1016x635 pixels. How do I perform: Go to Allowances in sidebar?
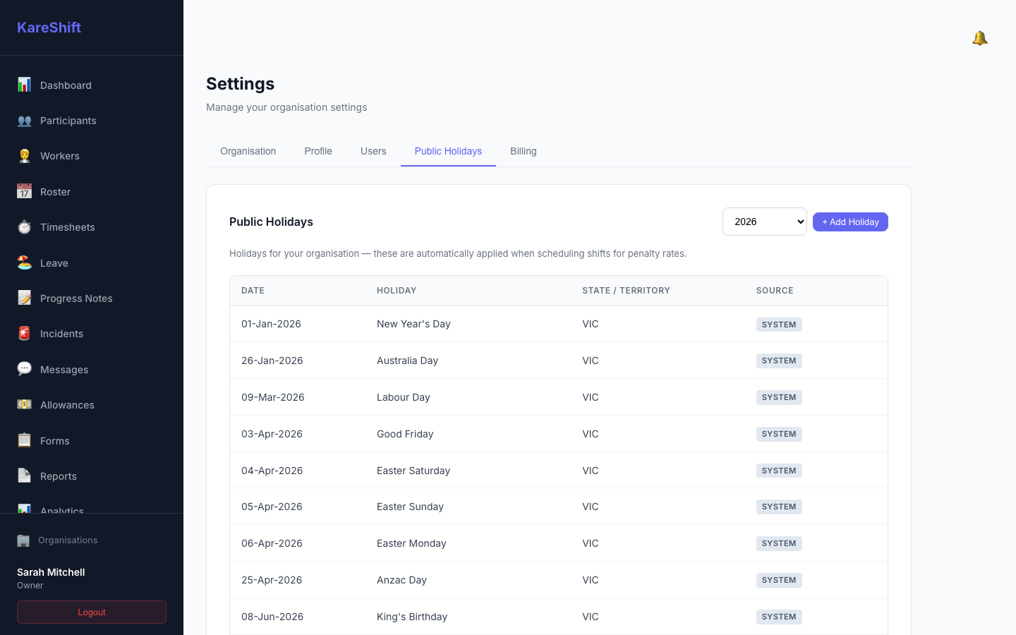click(92, 405)
